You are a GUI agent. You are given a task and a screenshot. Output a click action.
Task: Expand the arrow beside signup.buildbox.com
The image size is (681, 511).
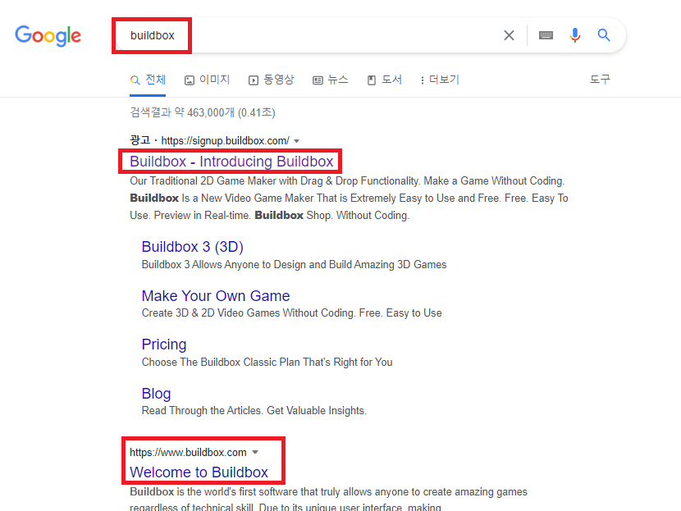(x=297, y=141)
